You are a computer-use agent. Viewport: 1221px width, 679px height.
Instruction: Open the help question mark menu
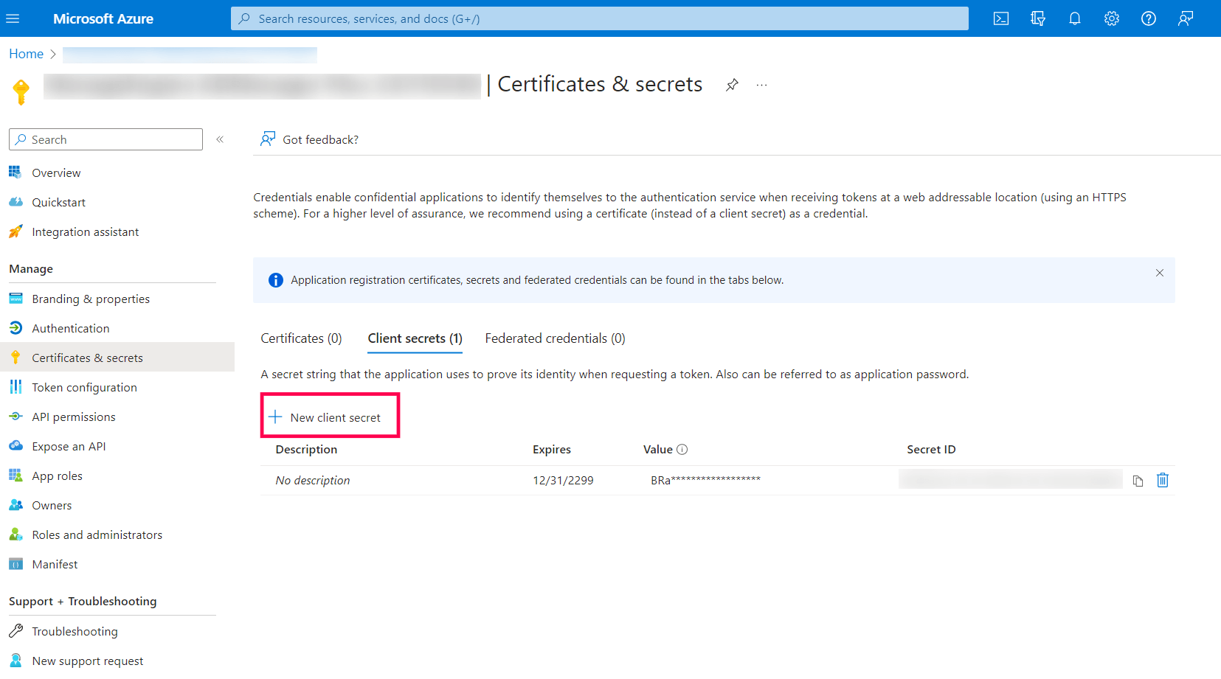(x=1149, y=18)
